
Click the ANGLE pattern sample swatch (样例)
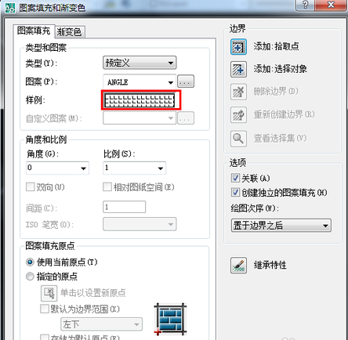pos(140,100)
